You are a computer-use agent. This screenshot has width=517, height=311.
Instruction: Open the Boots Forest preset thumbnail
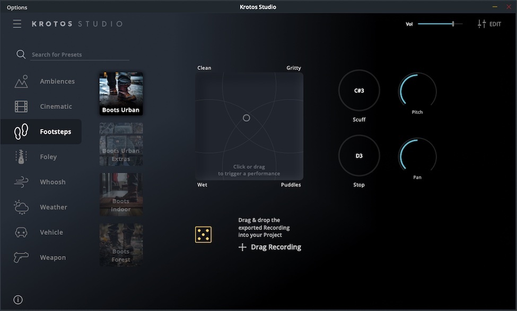(121, 244)
